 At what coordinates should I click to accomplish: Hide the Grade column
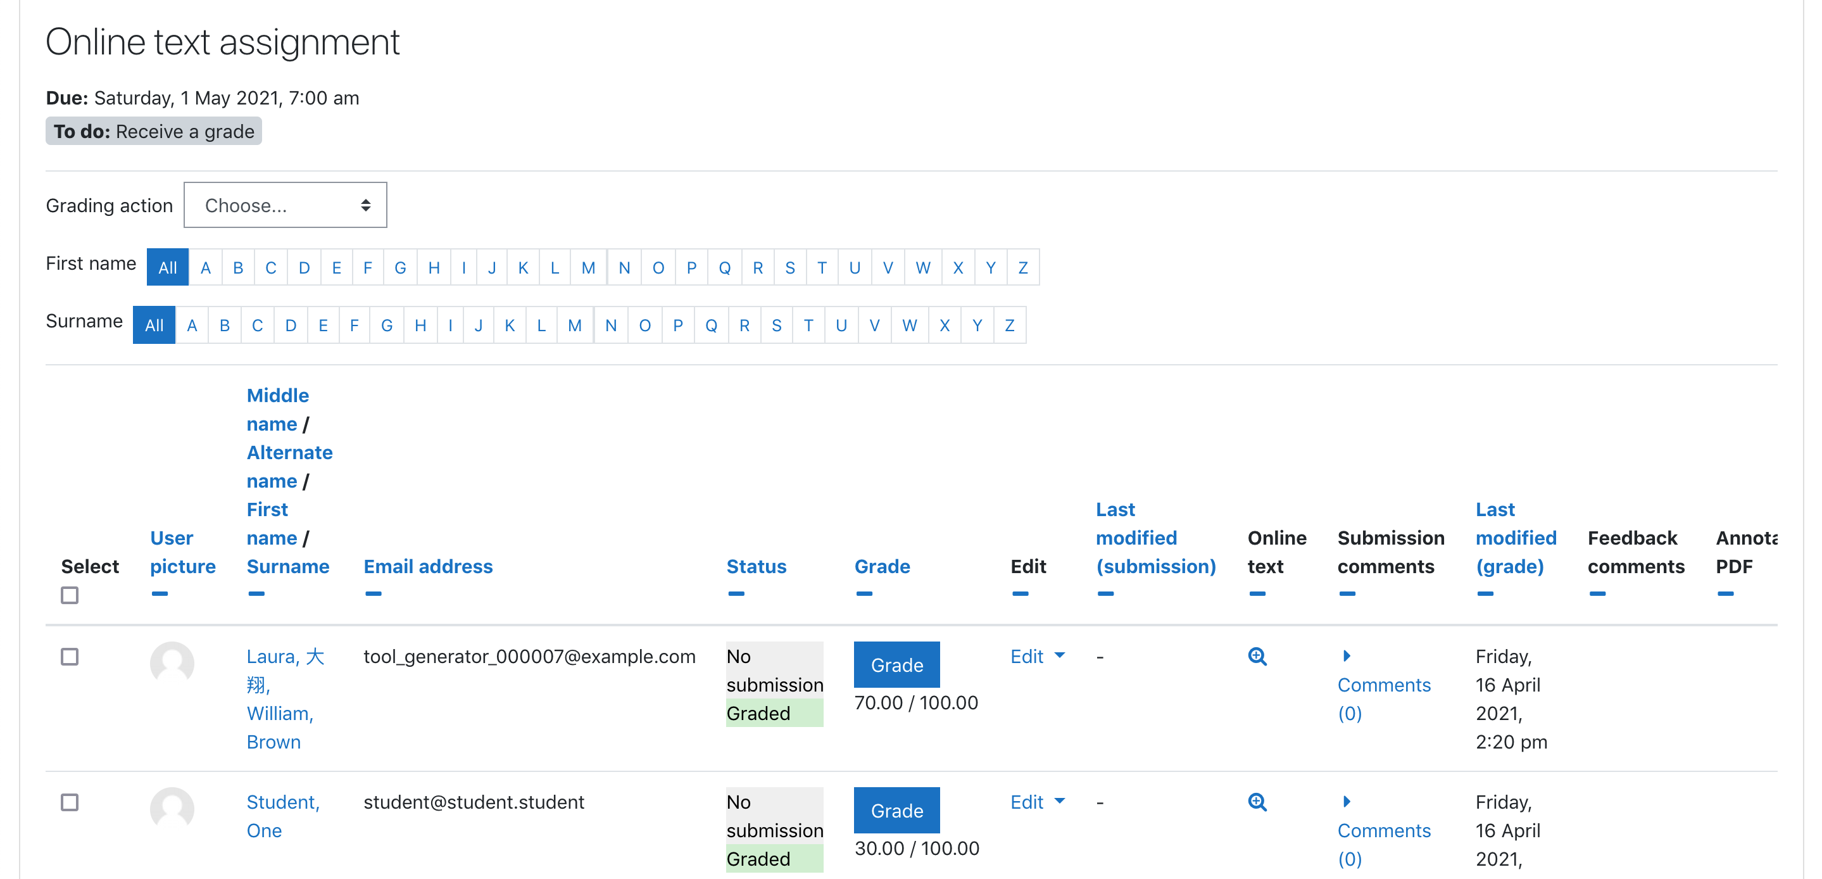click(864, 593)
